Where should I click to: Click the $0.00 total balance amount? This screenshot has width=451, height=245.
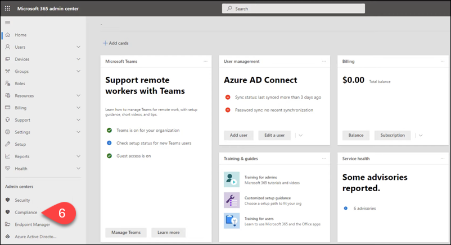[x=353, y=80]
